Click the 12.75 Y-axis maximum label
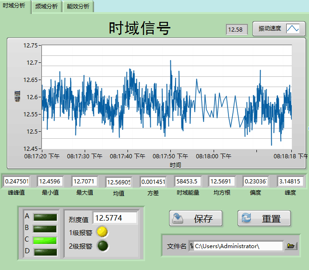The width and height of the screenshot is (309, 270). pyautogui.click(x=31, y=46)
